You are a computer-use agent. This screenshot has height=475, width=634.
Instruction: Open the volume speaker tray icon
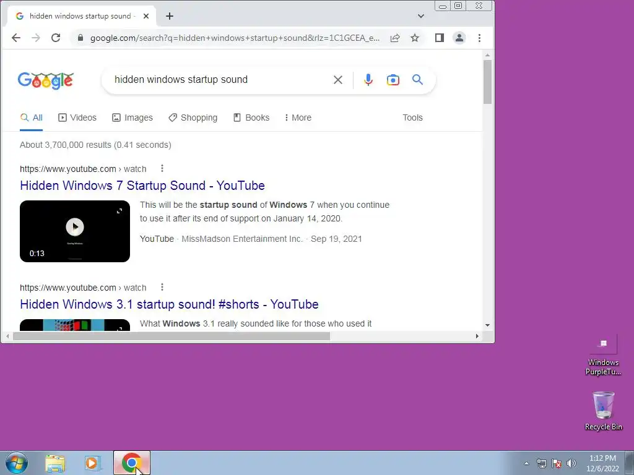pos(571,463)
